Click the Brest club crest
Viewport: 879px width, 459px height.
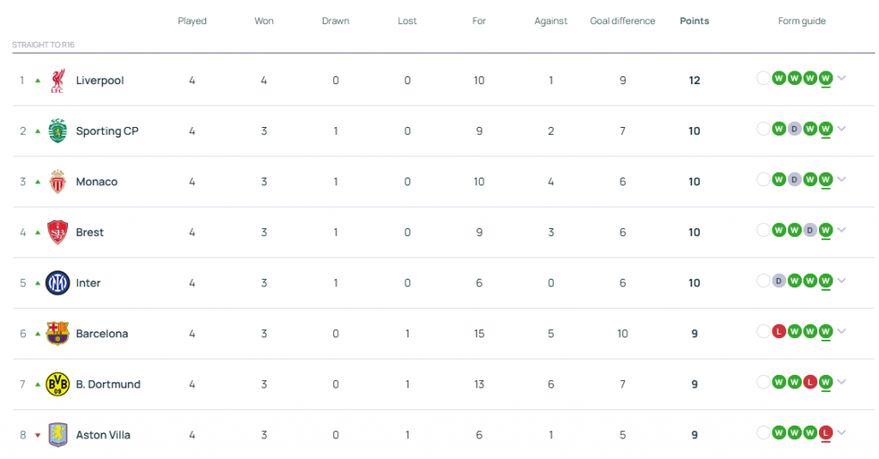(x=58, y=232)
